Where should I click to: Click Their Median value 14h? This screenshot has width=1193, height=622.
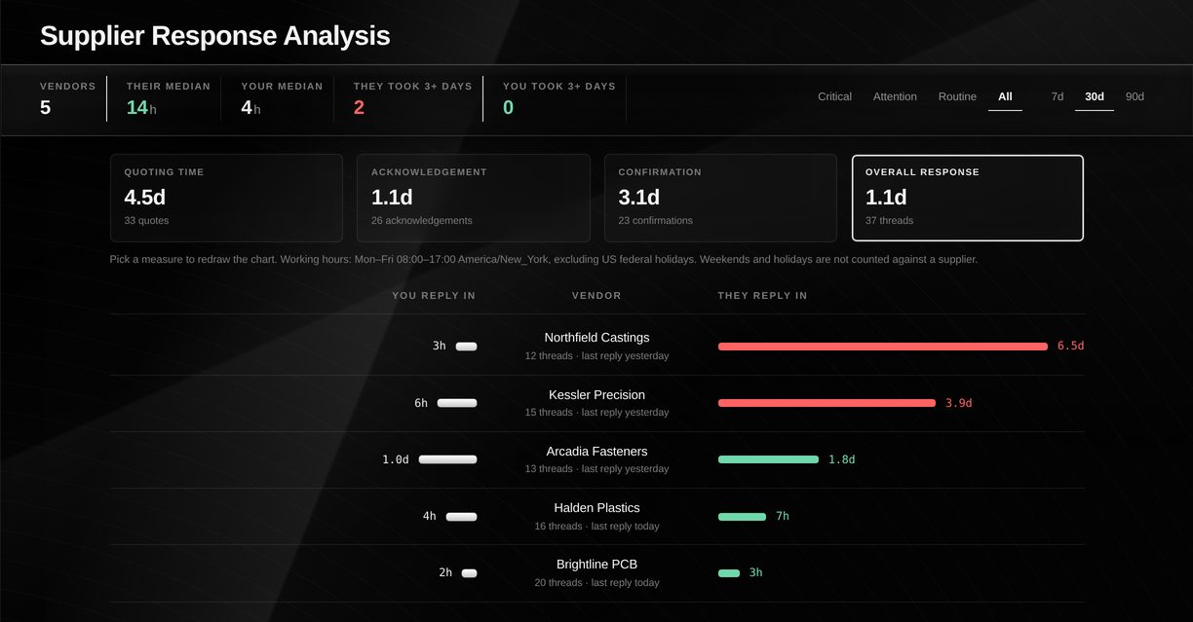point(141,108)
